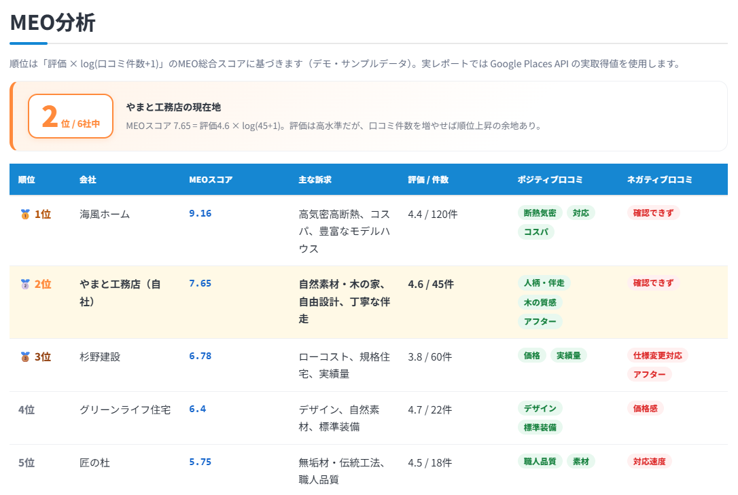Screen dimensions: 738x495
Task: Select company name 匠の杜
Action: tap(94, 463)
